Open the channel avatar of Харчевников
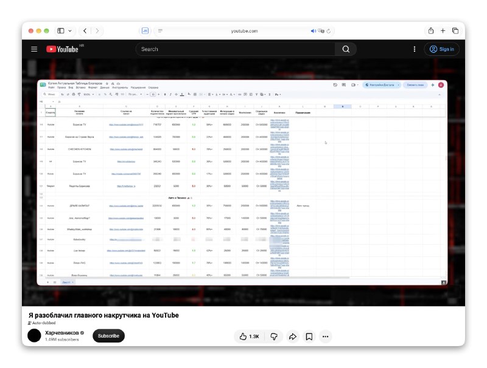487x368 pixels. 34,336
